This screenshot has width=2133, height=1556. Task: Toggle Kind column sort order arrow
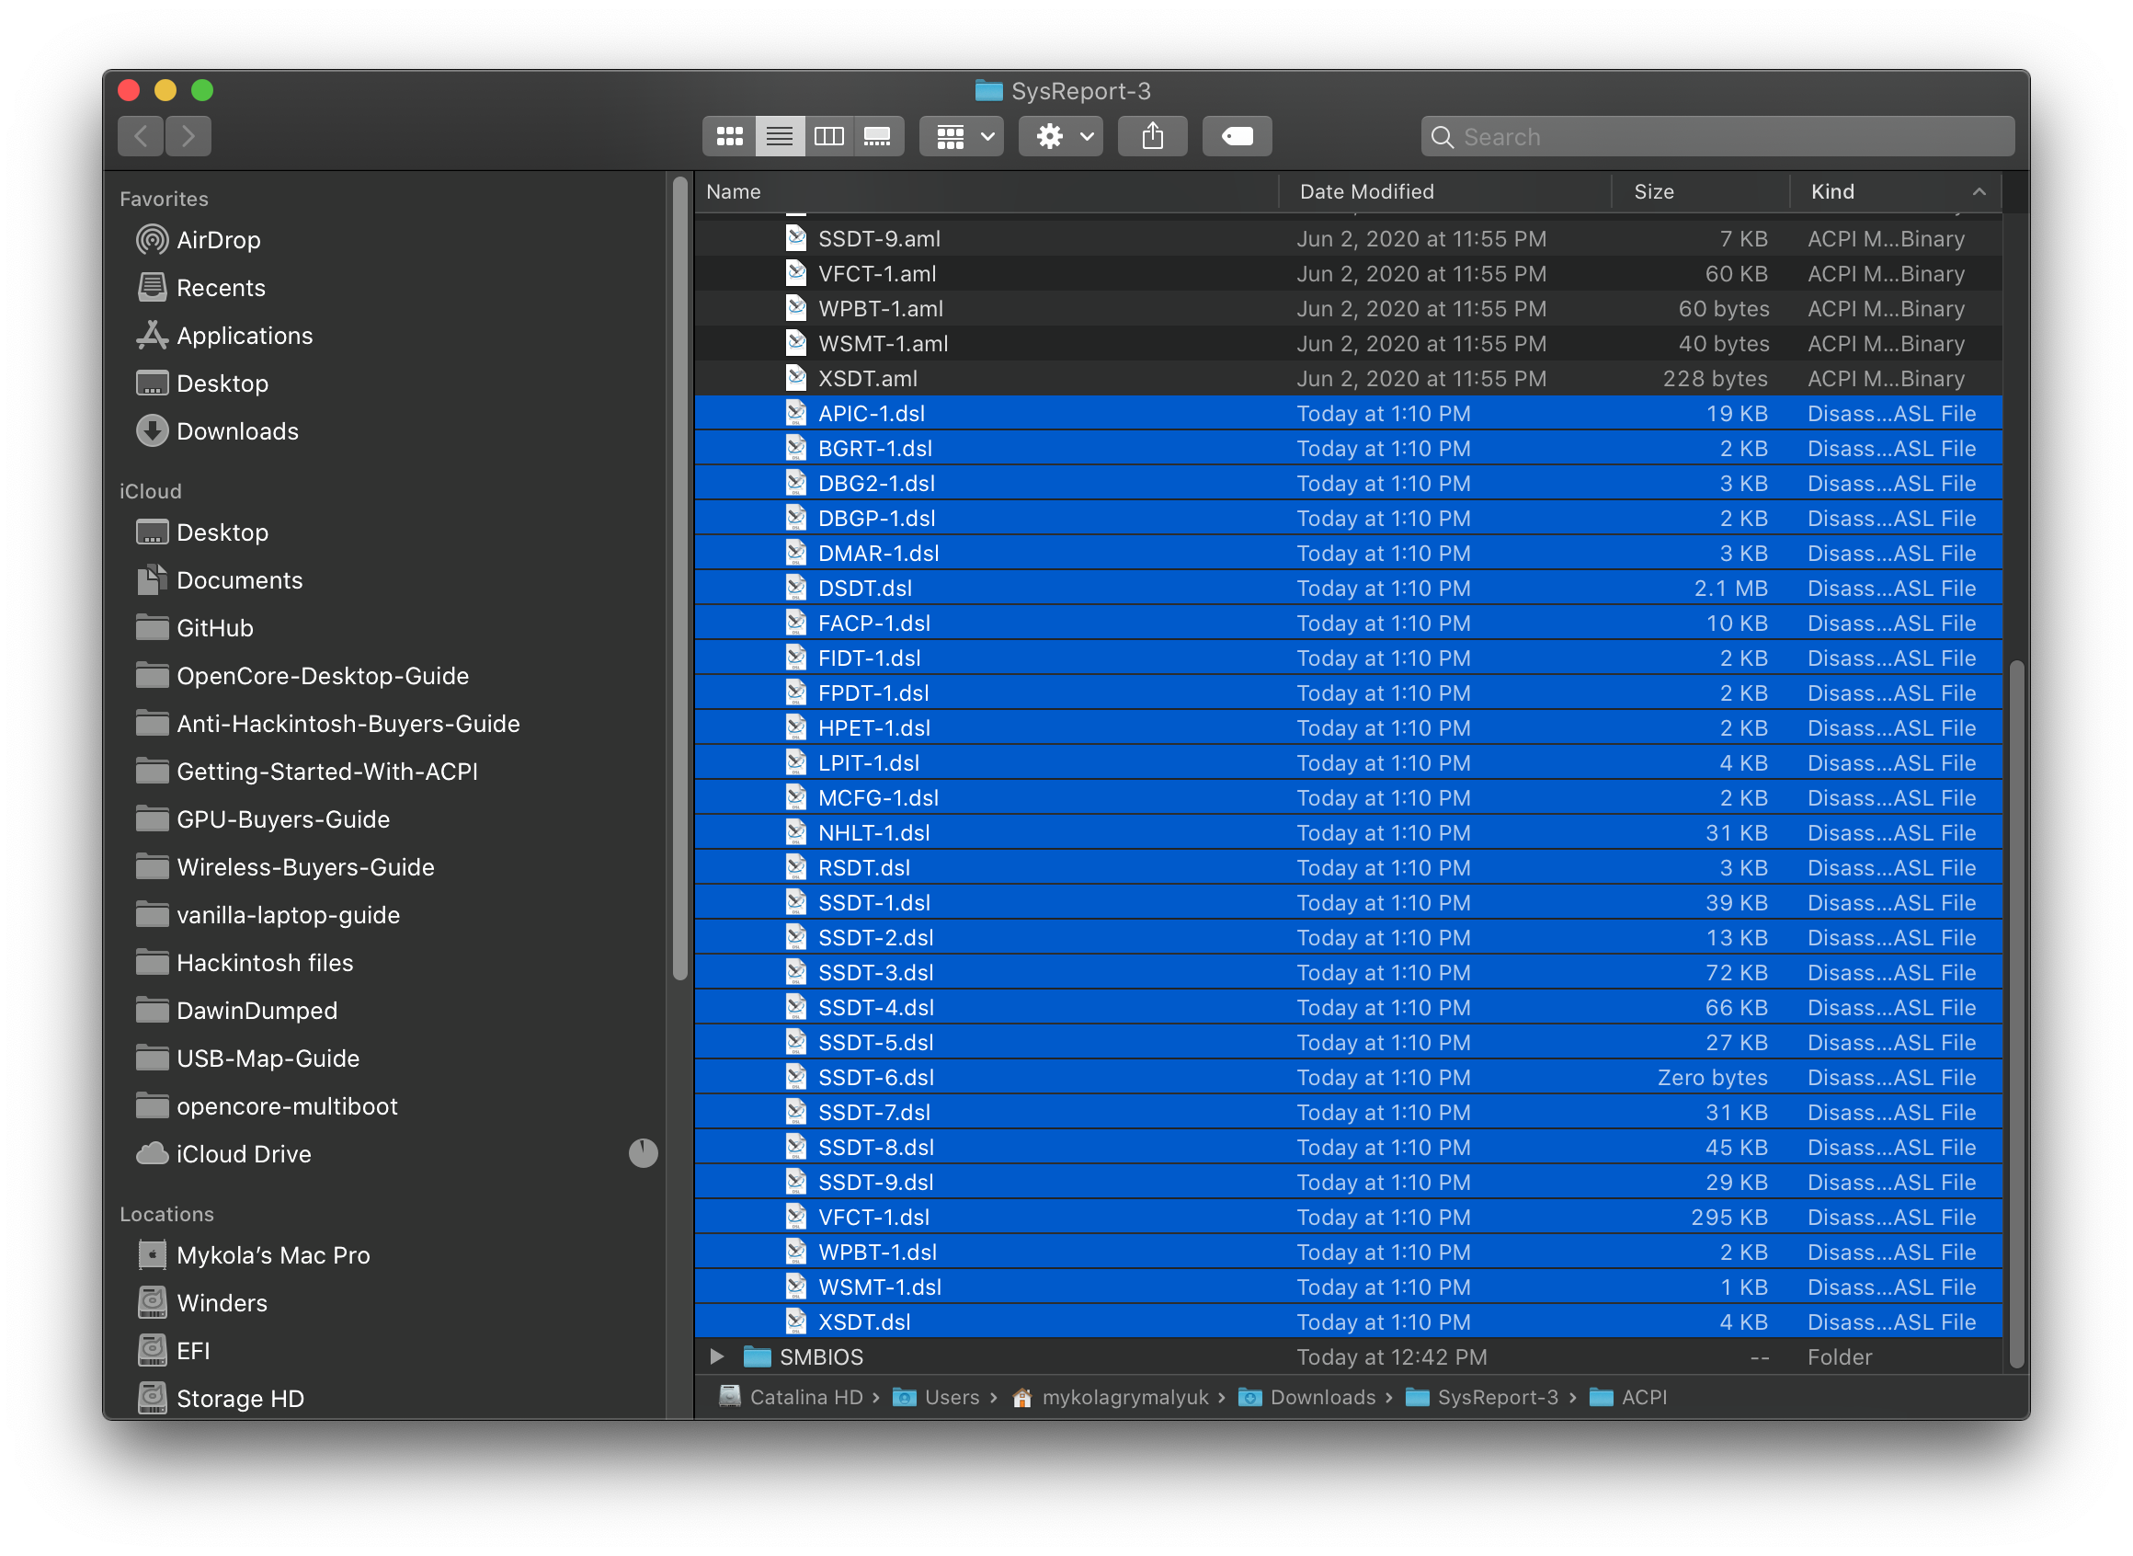[x=1979, y=192]
